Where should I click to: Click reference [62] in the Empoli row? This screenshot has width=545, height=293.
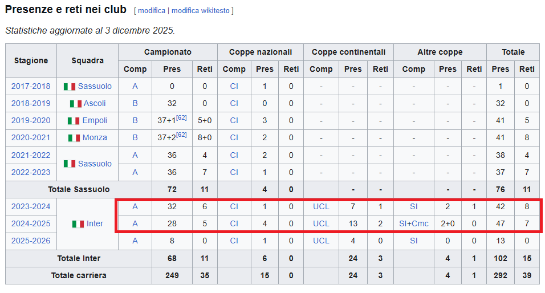(x=181, y=117)
